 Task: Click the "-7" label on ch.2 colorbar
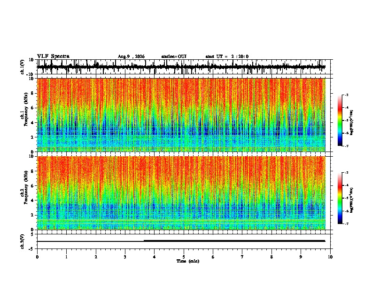347,224
